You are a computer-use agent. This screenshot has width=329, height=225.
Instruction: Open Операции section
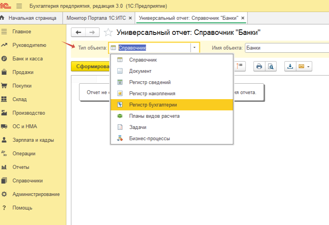[33, 154]
